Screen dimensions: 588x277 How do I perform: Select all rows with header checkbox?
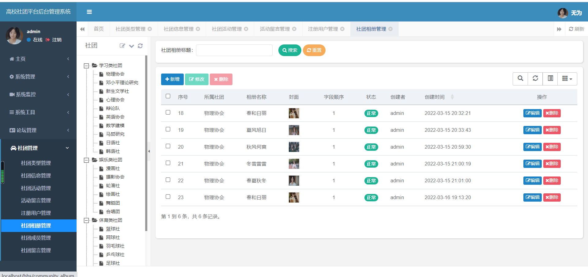click(168, 96)
